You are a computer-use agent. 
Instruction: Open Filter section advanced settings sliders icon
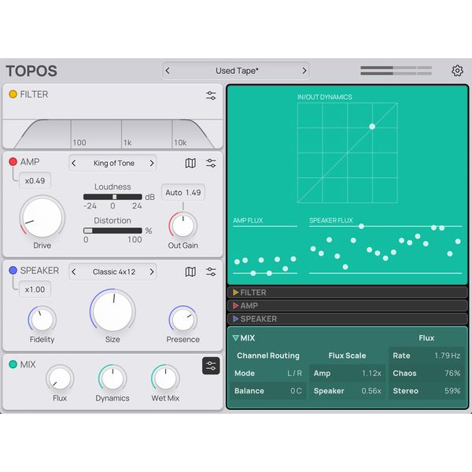[211, 95]
